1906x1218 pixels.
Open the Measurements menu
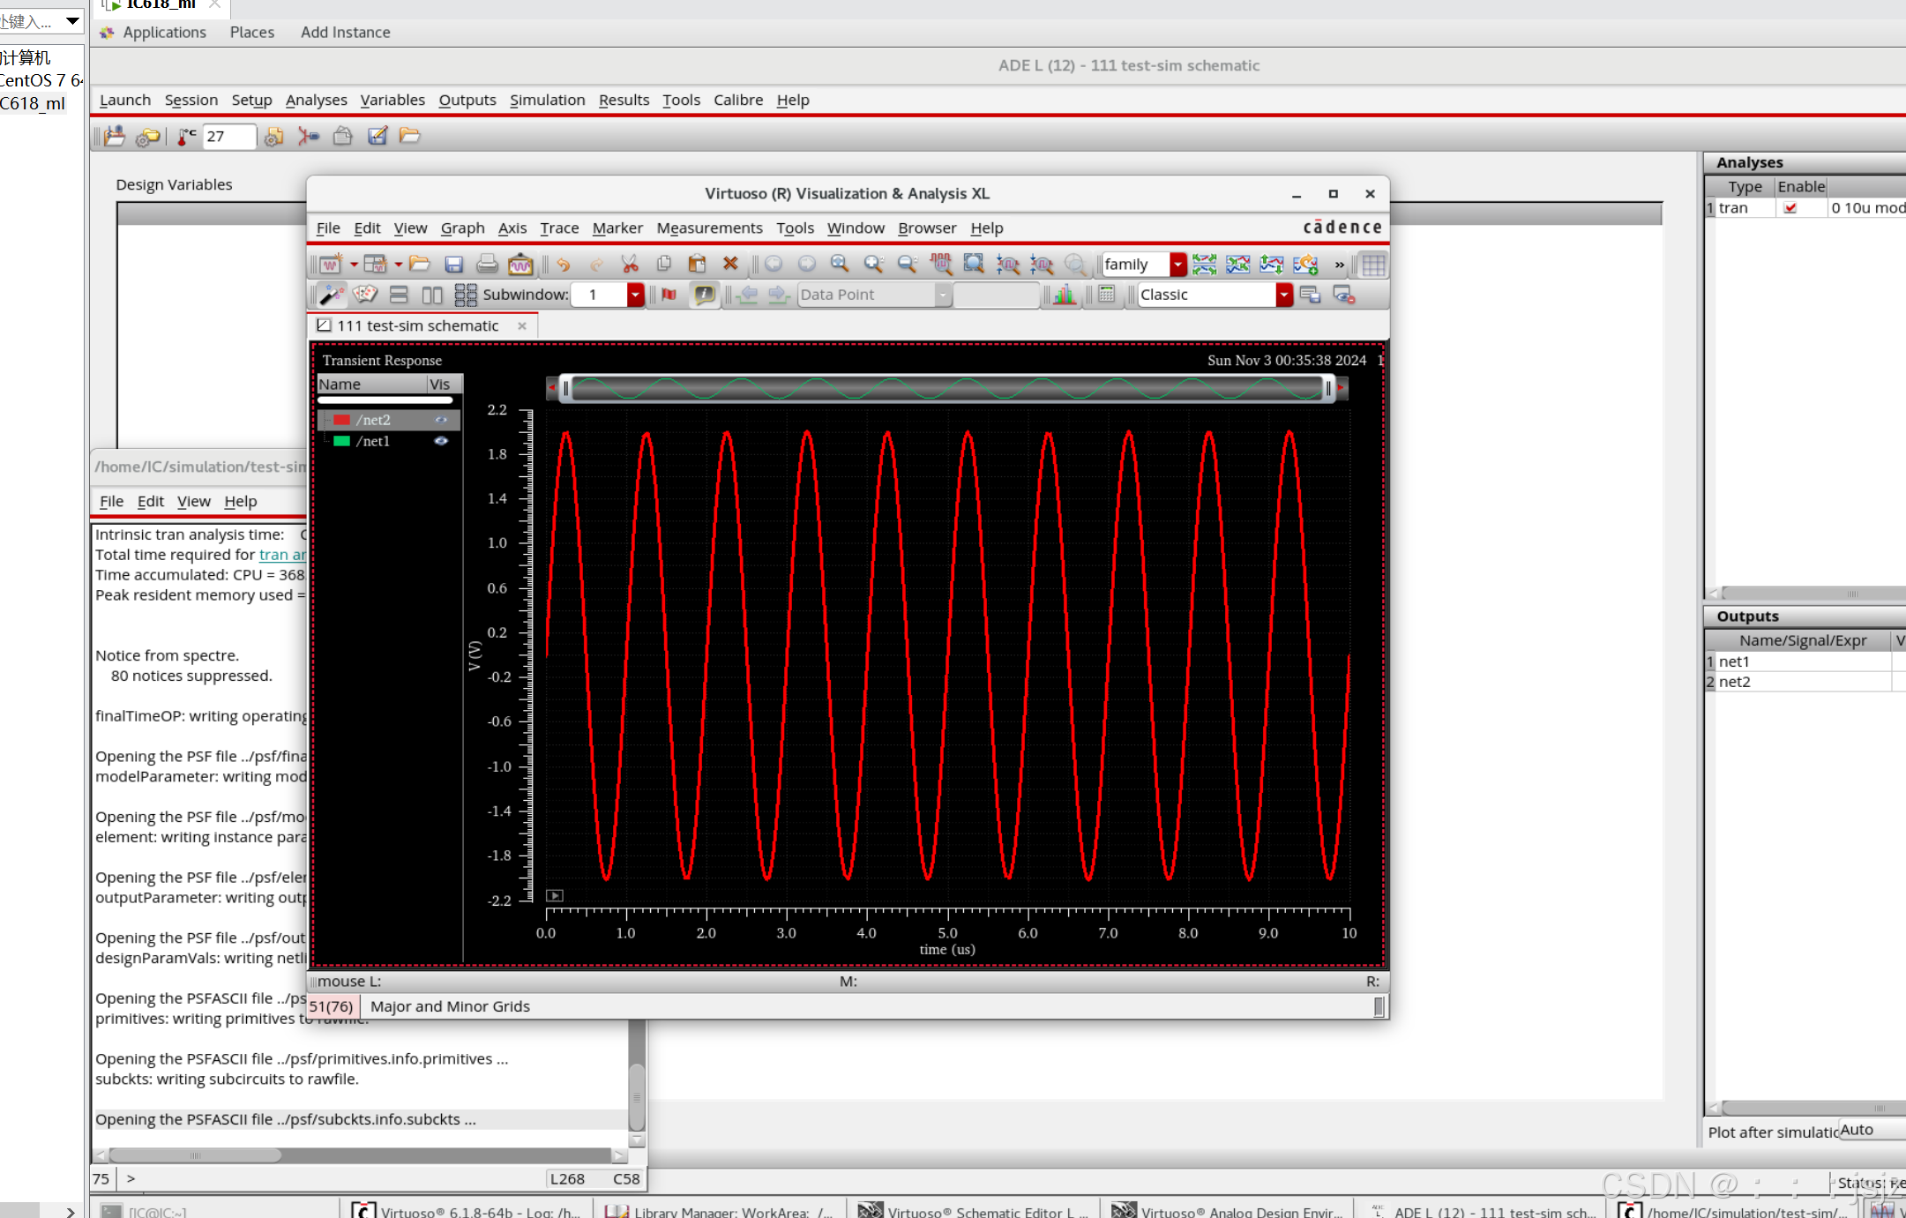(709, 228)
